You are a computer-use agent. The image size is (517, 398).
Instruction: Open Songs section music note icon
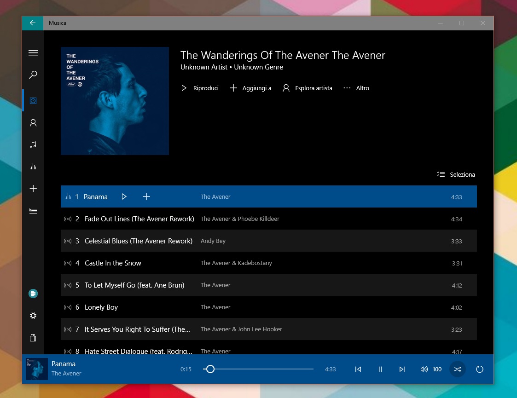(33, 144)
